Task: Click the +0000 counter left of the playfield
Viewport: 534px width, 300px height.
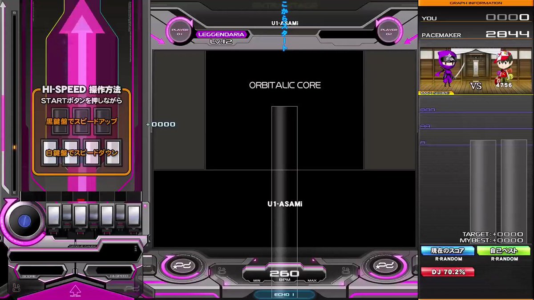Action: tap(161, 124)
